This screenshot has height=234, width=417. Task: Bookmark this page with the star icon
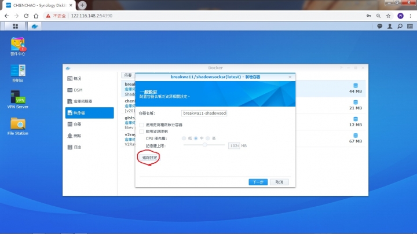(388, 16)
